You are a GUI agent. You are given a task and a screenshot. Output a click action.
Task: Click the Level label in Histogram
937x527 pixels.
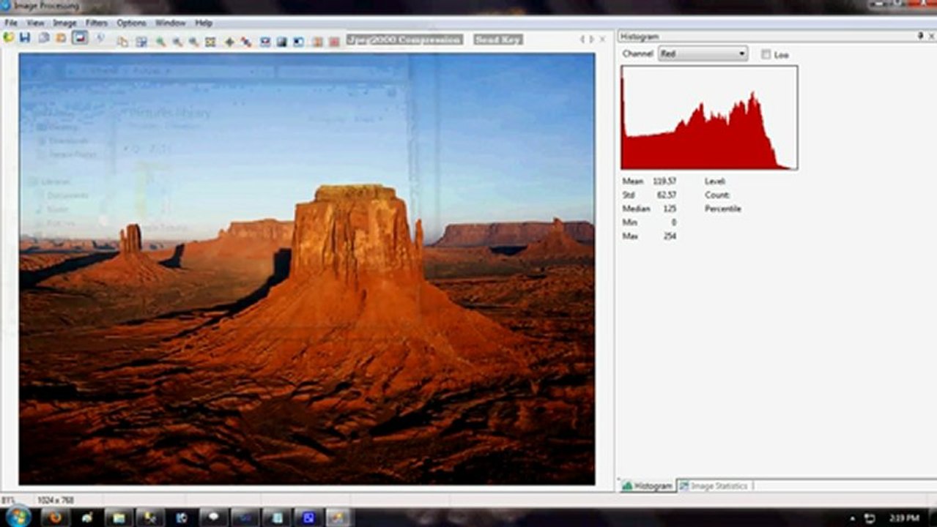(714, 181)
